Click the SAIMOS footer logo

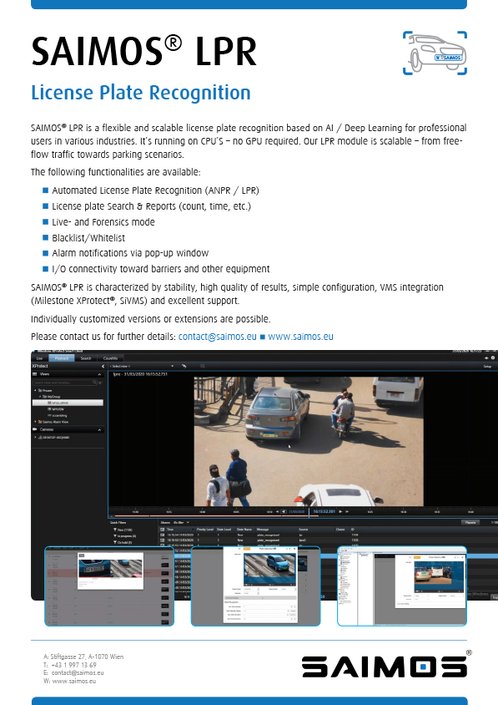pos(385,666)
